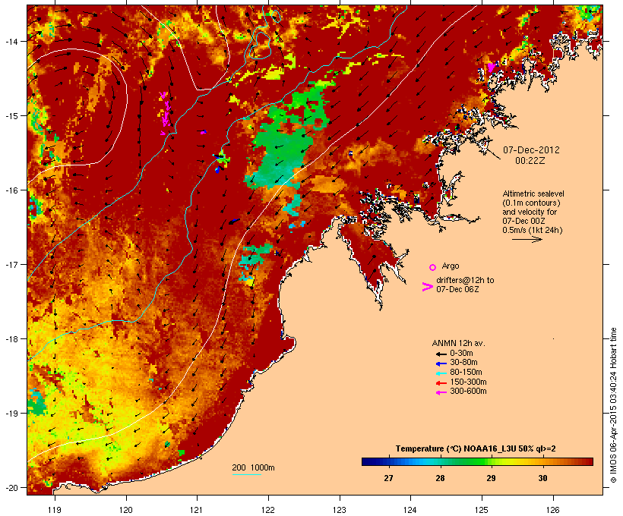Click the dark red end of temperature bar

(590, 461)
